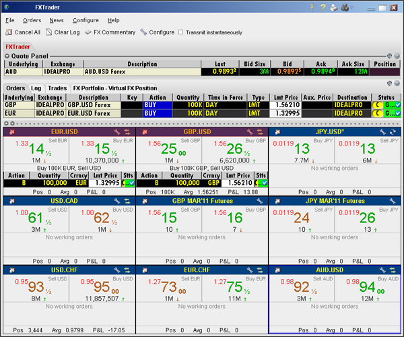The height and width of the screenshot is (337, 404).
Task: Click Sell USD price in USD.CHF cell
Action: click(x=36, y=288)
